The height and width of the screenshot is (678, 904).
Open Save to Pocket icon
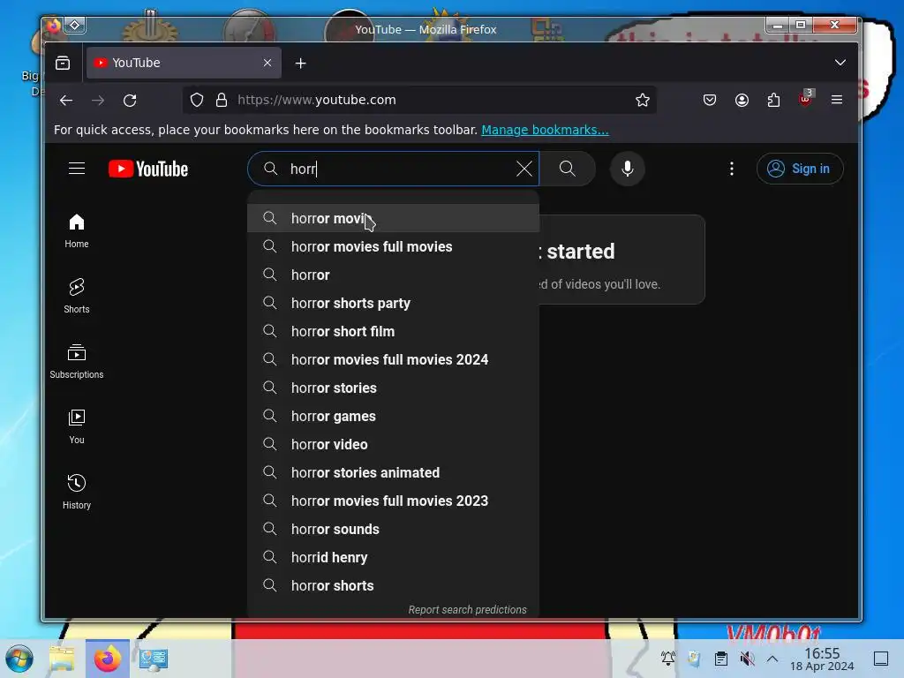710,101
